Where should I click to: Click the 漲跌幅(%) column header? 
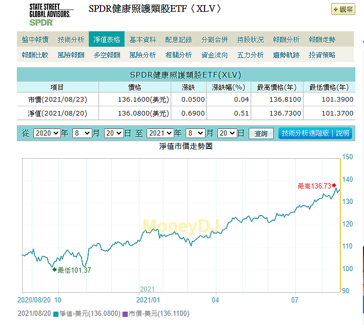pyautogui.click(x=229, y=87)
